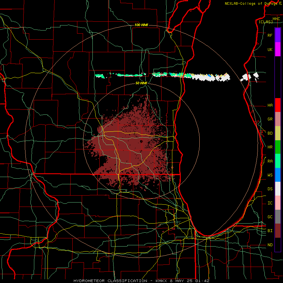Click the GC gray legend swatch
Image resolution: width=283 pixels, height=283 pixels.
point(278,217)
